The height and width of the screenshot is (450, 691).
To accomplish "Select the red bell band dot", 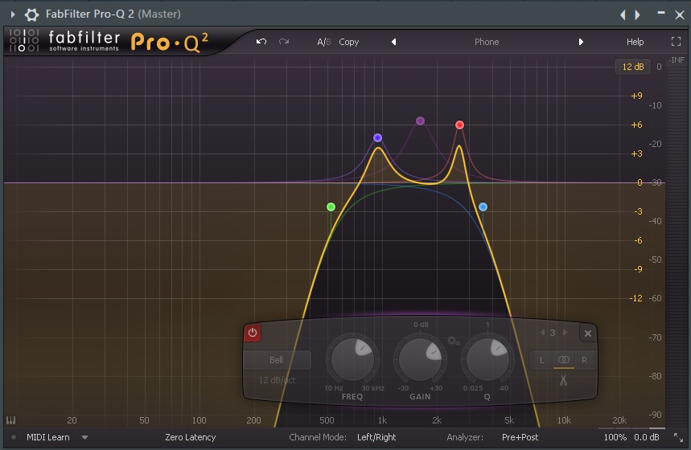I will click(x=459, y=125).
